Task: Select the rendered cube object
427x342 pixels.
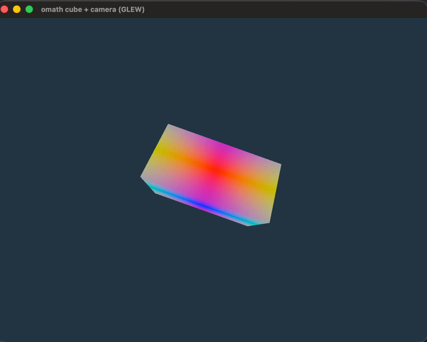Action: (210, 174)
